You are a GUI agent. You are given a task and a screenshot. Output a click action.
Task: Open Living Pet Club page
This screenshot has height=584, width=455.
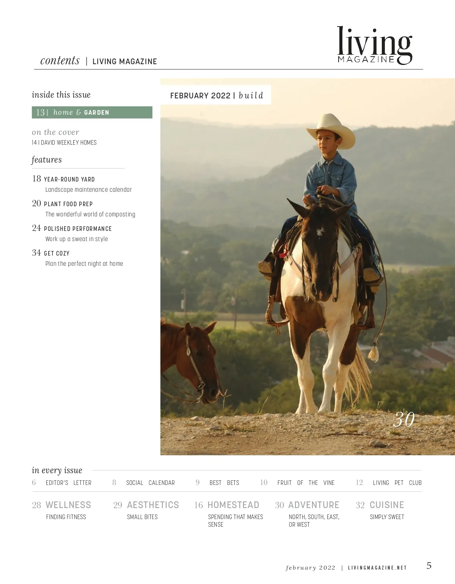397,483
